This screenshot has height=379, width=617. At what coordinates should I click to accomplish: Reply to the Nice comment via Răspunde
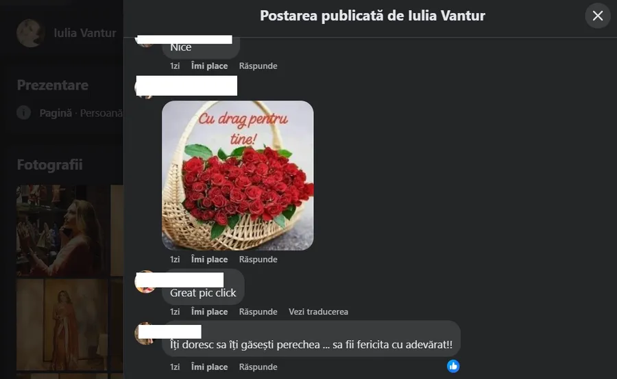tap(258, 66)
